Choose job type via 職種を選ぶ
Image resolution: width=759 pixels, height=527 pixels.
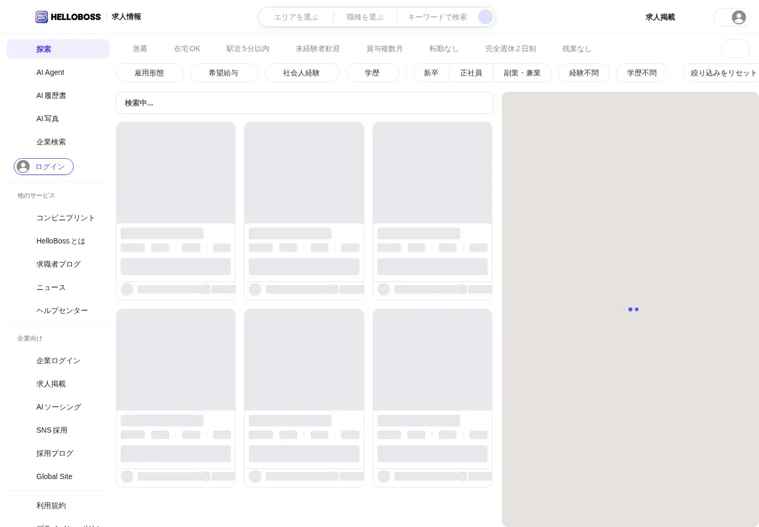[x=365, y=17]
